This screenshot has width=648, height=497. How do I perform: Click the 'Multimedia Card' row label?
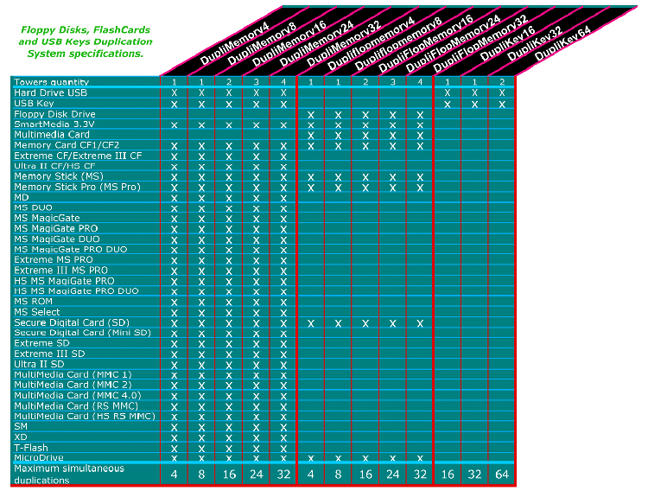[52, 134]
